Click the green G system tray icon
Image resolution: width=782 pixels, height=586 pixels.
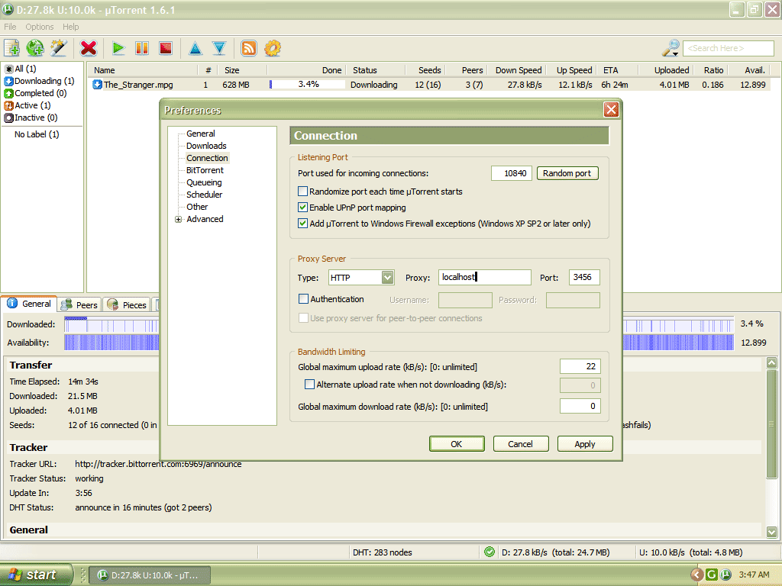pos(712,575)
